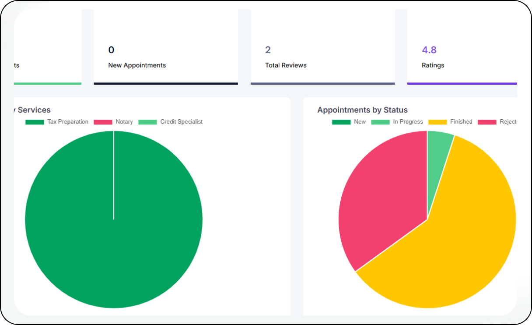Click the New Appointments count of 0
532x325 pixels.
click(111, 50)
